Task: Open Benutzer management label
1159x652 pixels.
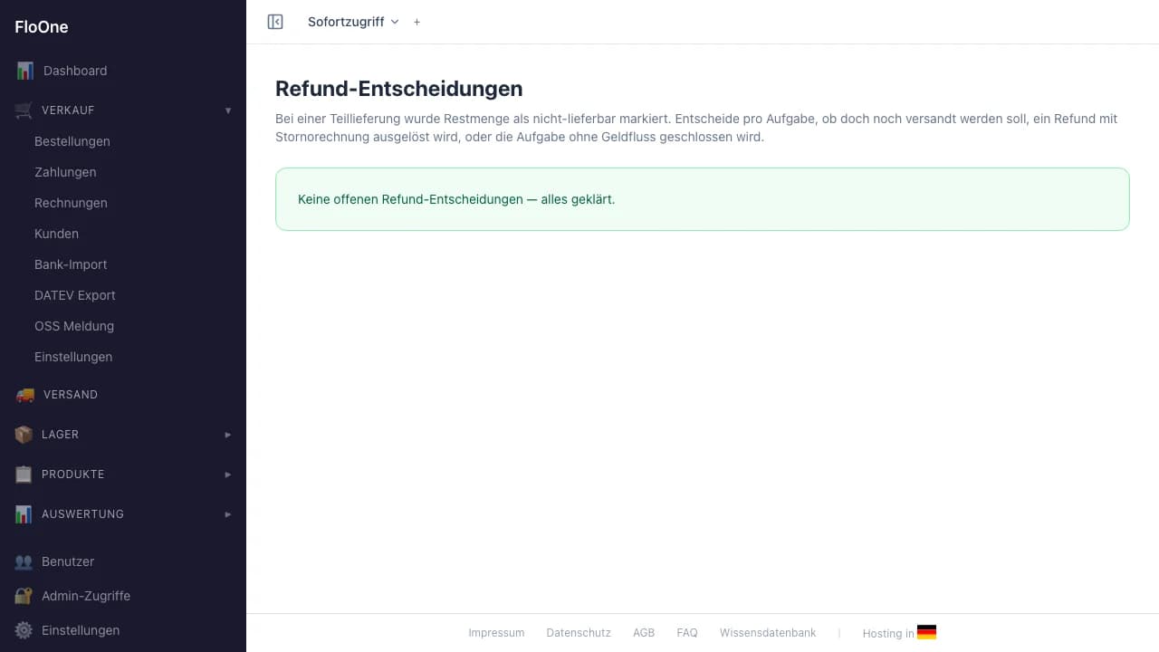Action: pos(68,561)
